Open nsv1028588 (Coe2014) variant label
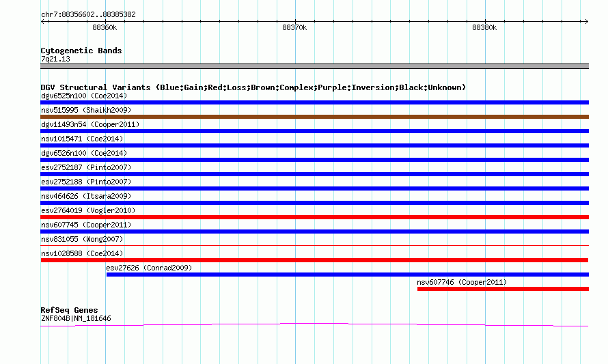This screenshot has width=608, height=364. (x=82, y=253)
